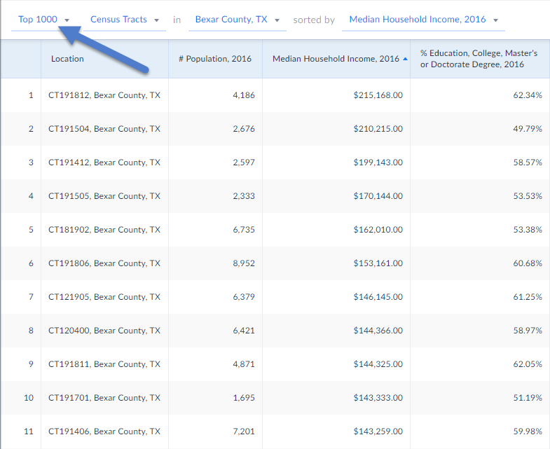Select CT191412, Bexar County, TX

(x=104, y=163)
